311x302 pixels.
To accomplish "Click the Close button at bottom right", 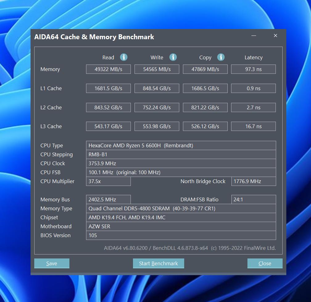I will [265, 263].
